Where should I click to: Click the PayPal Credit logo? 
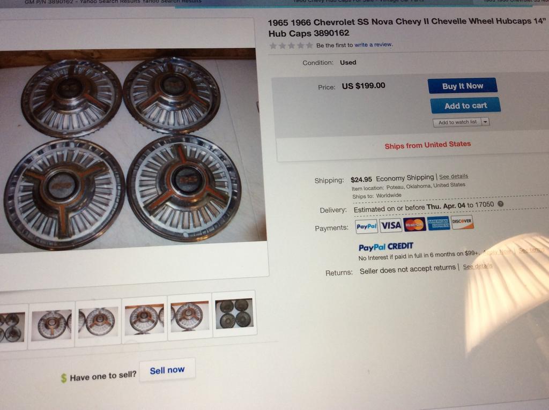pos(386,247)
